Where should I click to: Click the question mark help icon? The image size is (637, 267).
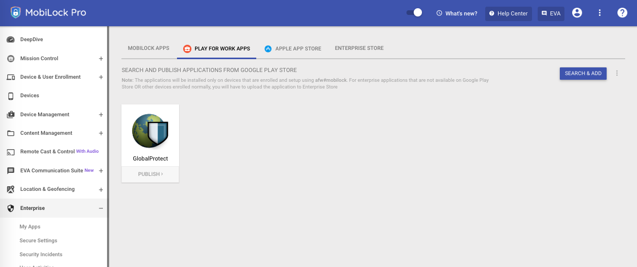(x=623, y=13)
